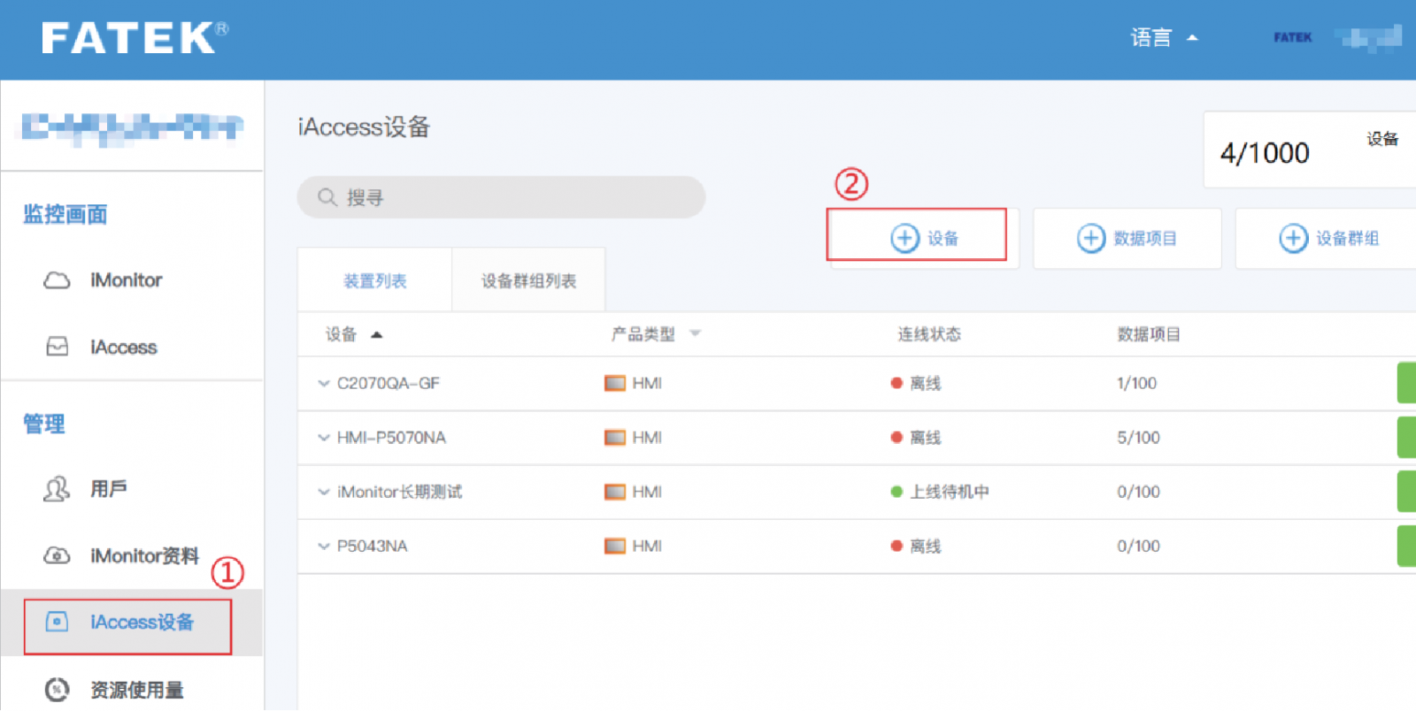Click the P5043NA device name

tap(373, 547)
